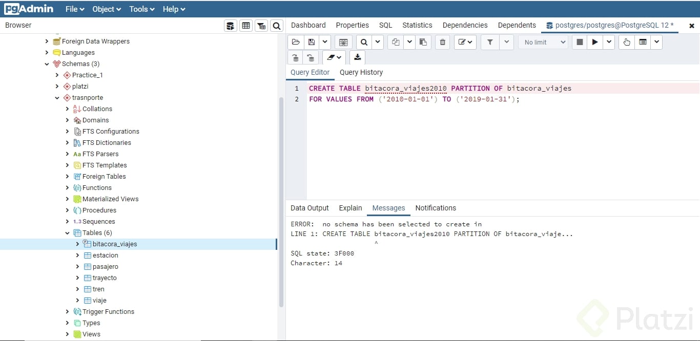Click the Filter funnel icon
This screenshot has height=341, width=700.
(490, 42)
